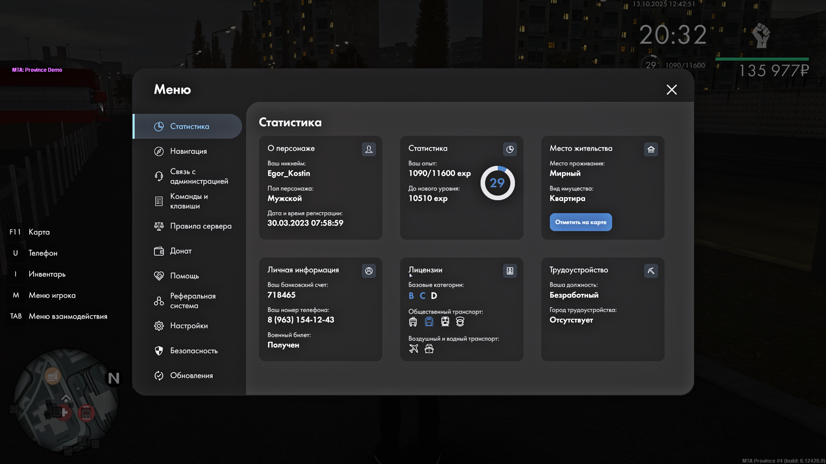Screen dimensions: 826x464
Task: Click the pie chart icon in Статистика card
Action: (510, 149)
